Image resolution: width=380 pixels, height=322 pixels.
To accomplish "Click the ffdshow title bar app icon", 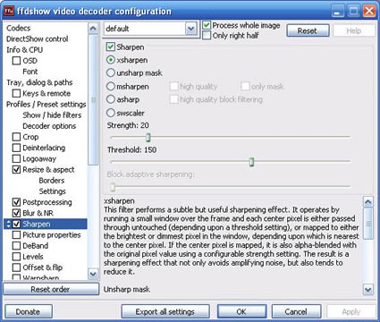I will (x=9, y=11).
